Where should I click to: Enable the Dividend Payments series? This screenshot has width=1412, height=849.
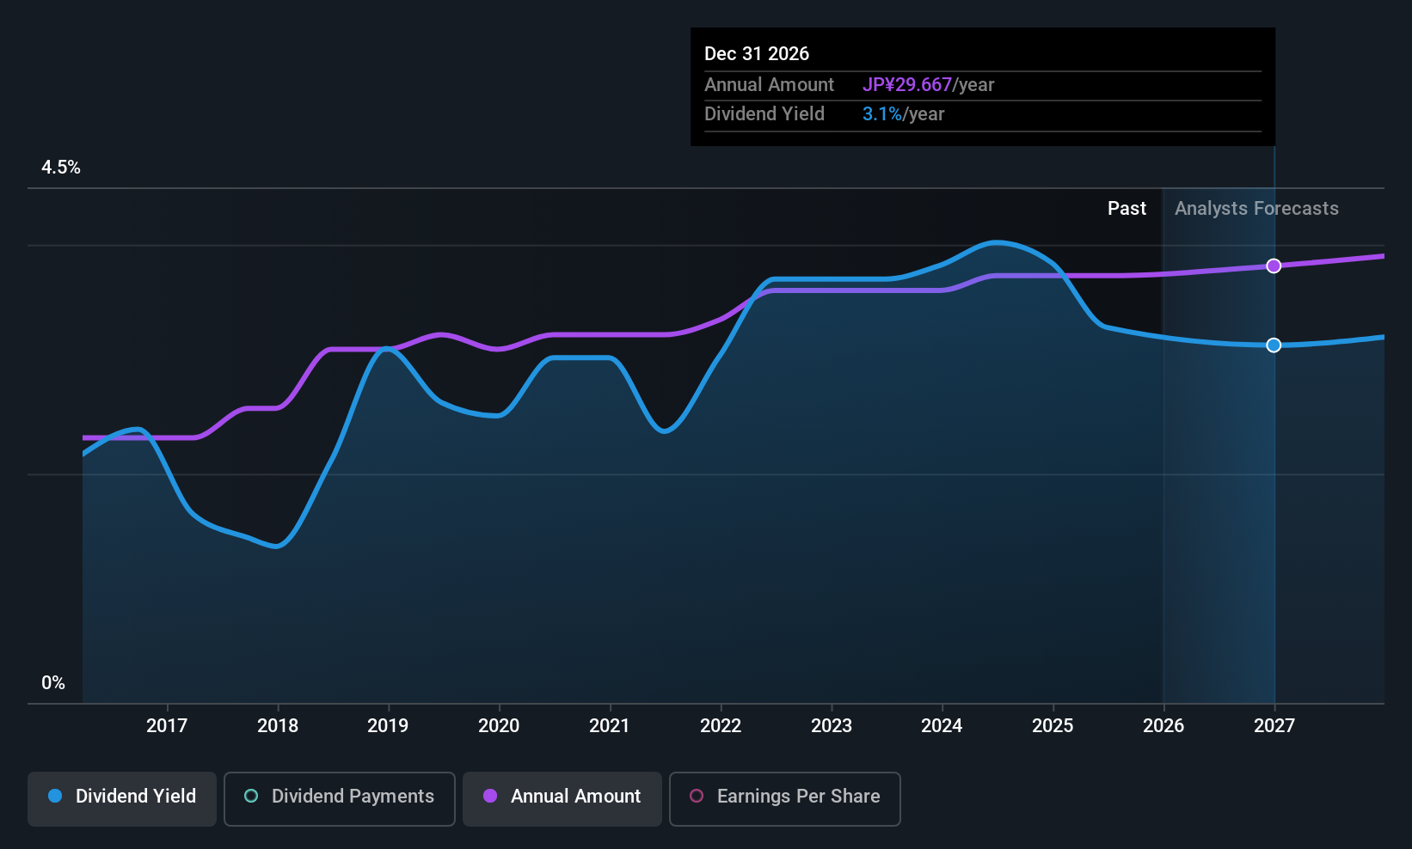340,799
